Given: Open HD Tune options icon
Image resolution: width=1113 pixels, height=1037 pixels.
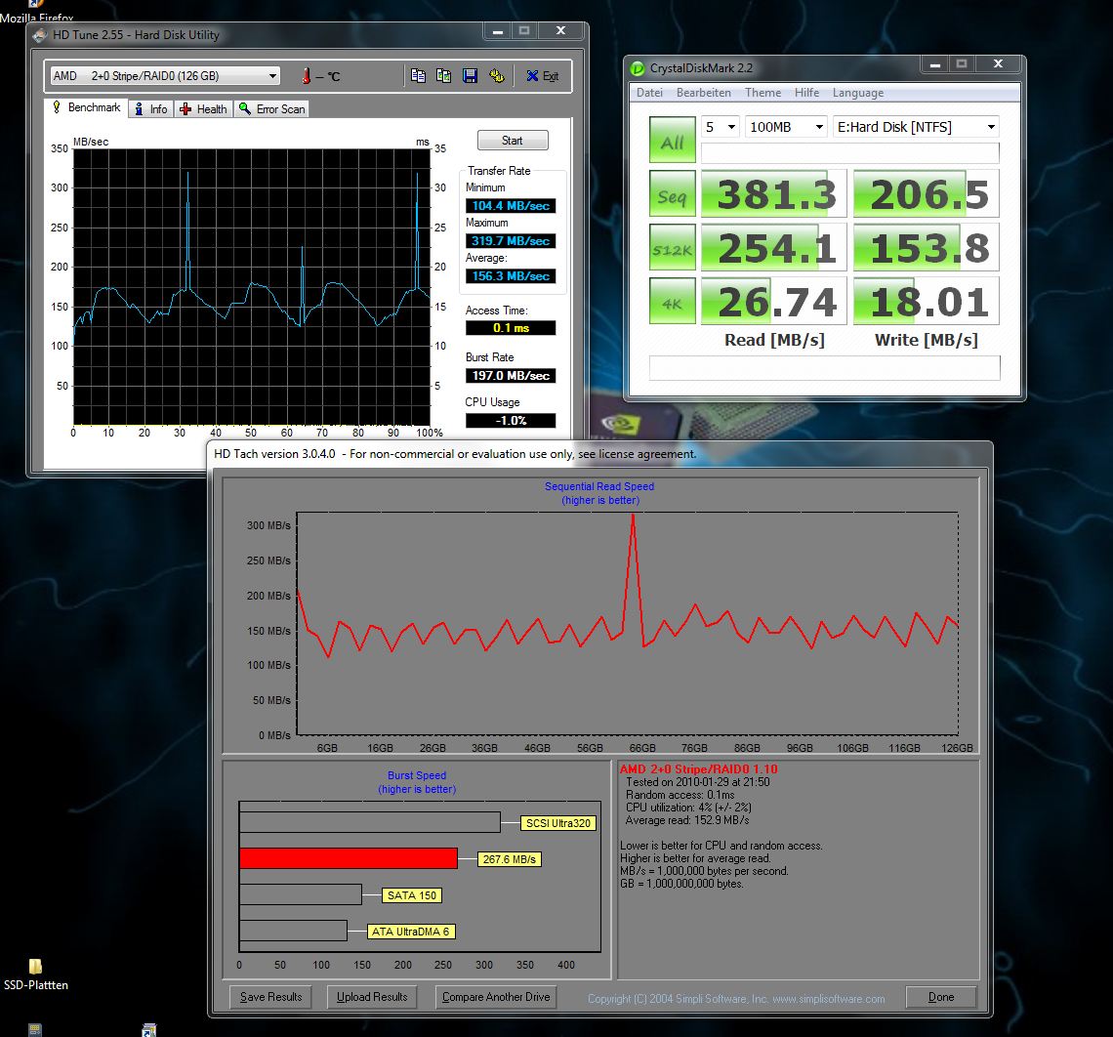Looking at the screenshot, I should click(496, 76).
